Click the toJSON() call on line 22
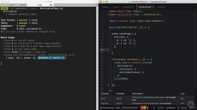 coord(122,79)
